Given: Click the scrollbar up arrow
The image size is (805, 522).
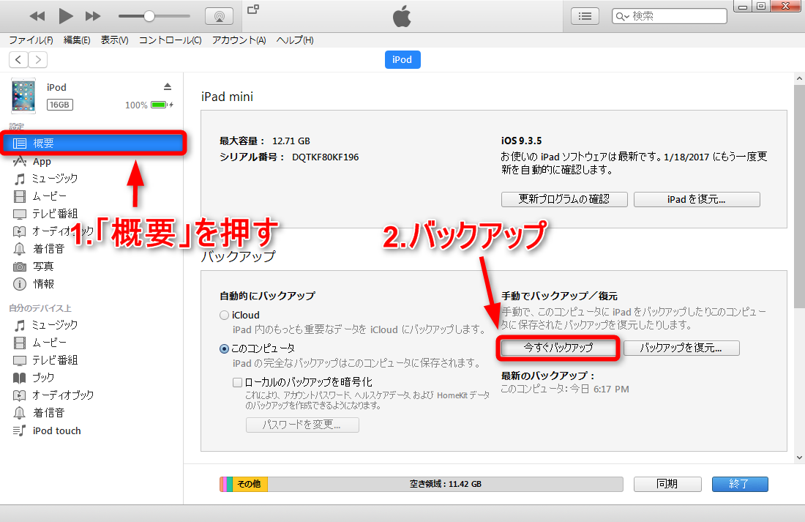Looking at the screenshot, I should 799,78.
